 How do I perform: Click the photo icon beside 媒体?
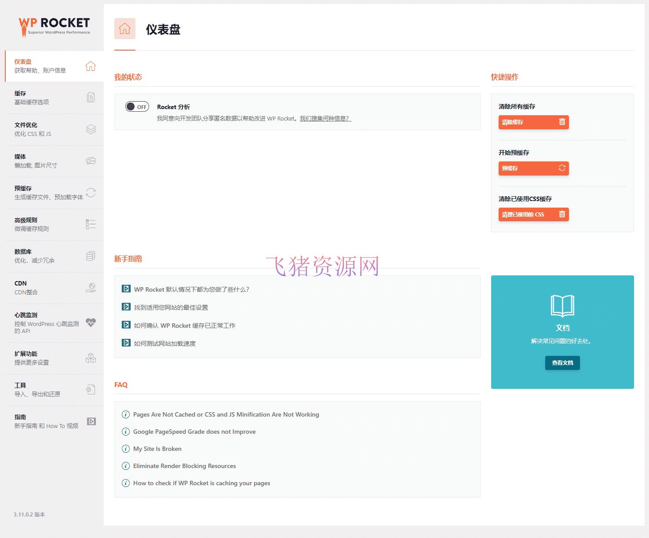91,161
